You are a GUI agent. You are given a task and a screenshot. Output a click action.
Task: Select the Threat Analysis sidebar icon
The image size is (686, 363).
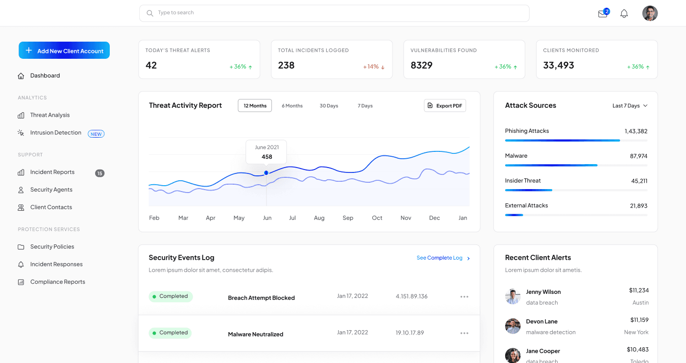click(x=21, y=115)
